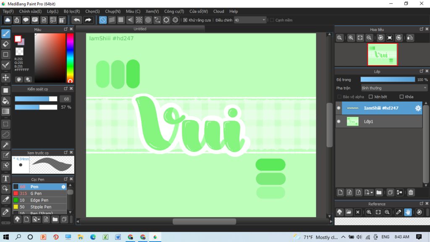Select the Edge Pen brush
Screen dimensions: 430x242
point(39,200)
